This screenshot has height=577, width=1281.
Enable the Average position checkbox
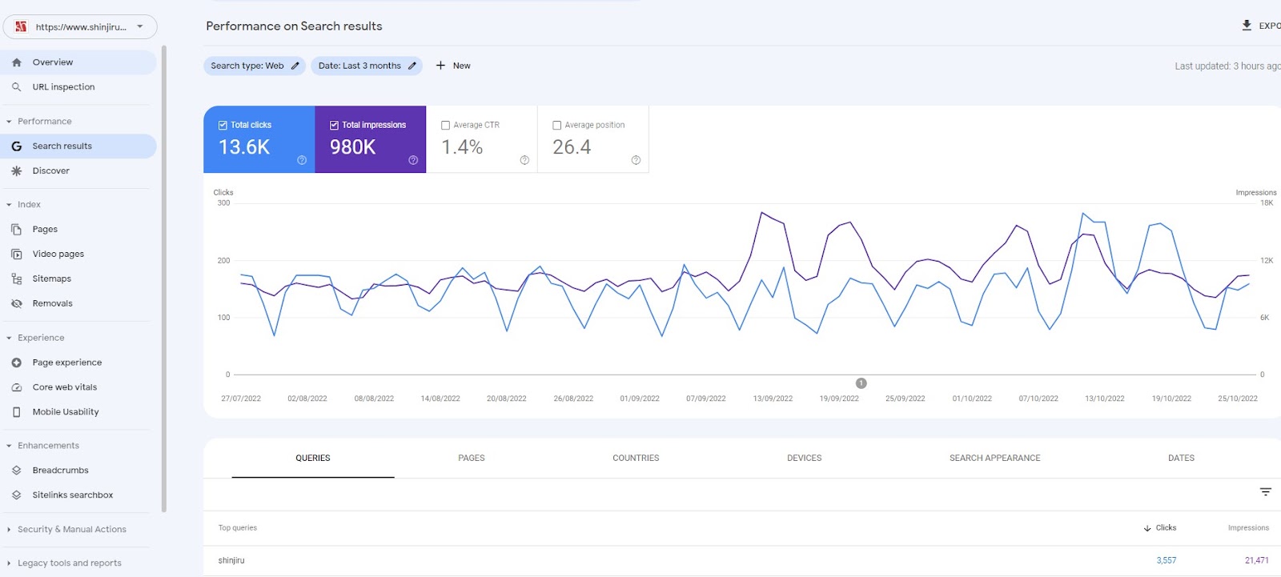(557, 126)
